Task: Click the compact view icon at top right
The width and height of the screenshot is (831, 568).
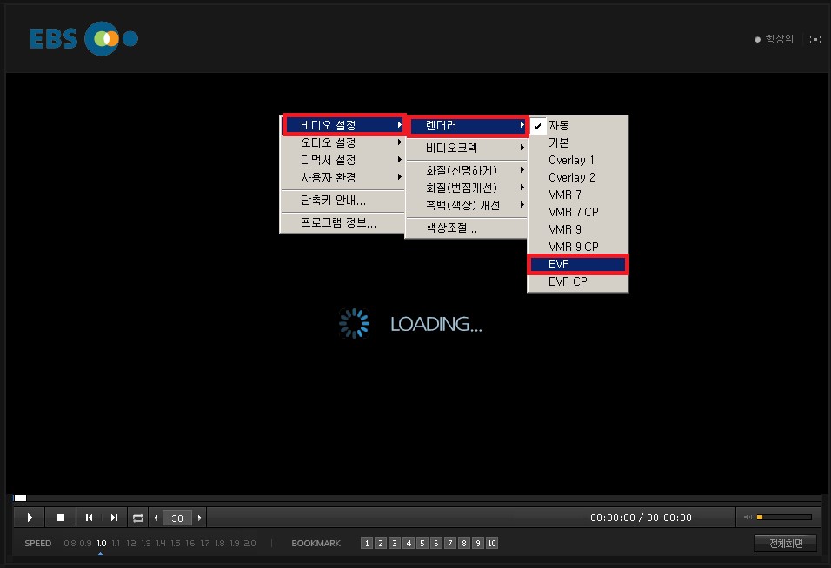Action: pos(814,40)
